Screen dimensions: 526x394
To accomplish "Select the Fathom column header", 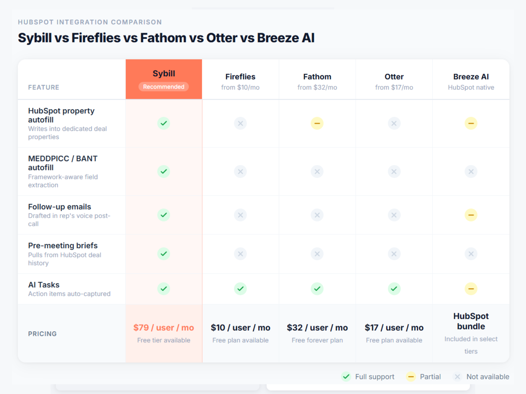I will point(317,79).
